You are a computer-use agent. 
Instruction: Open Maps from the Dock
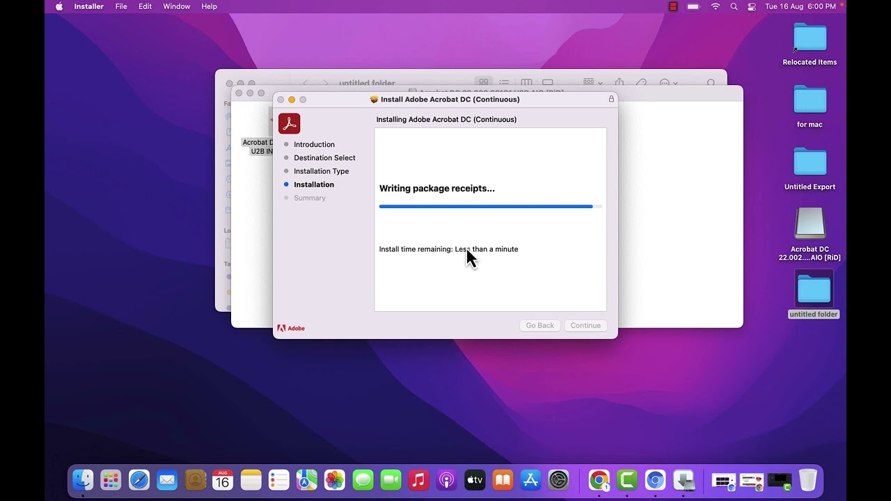[306, 479]
